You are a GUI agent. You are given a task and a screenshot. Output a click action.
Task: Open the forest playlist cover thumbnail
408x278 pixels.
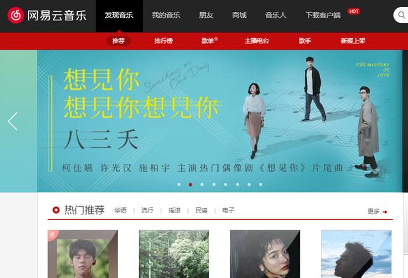pyautogui.click(x=174, y=254)
